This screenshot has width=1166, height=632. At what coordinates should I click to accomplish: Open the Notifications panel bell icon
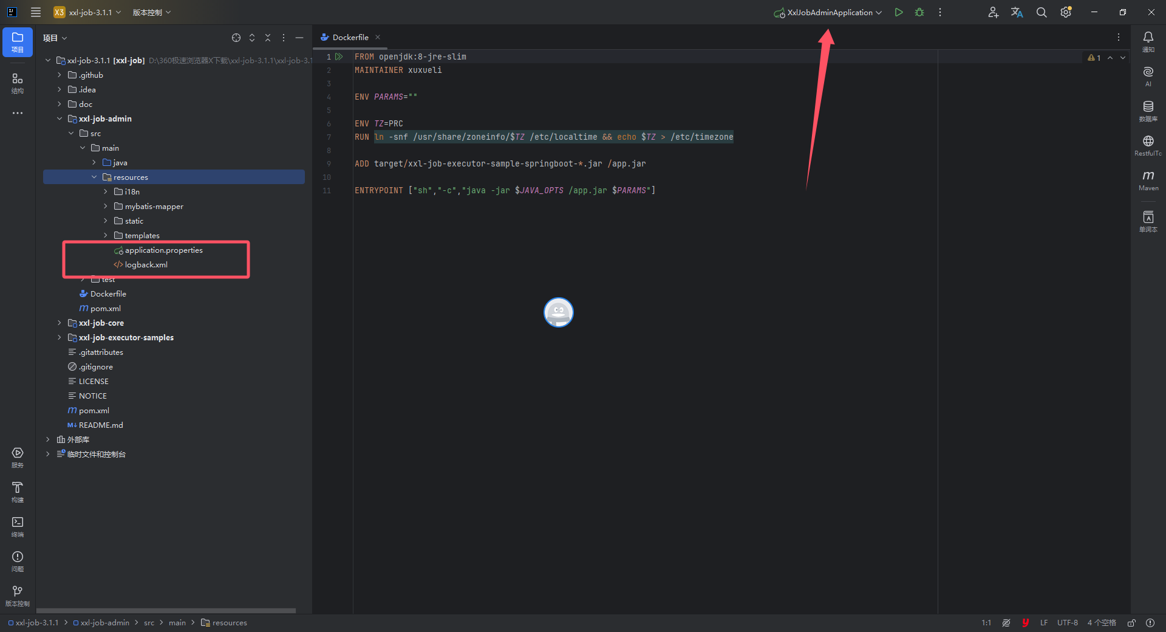point(1148,41)
